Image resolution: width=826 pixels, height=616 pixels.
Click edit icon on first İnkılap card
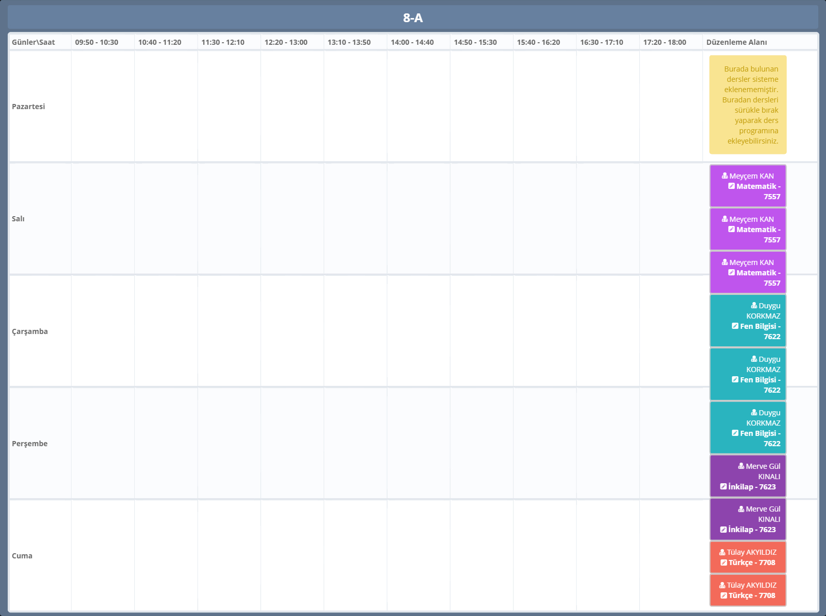[723, 487]
